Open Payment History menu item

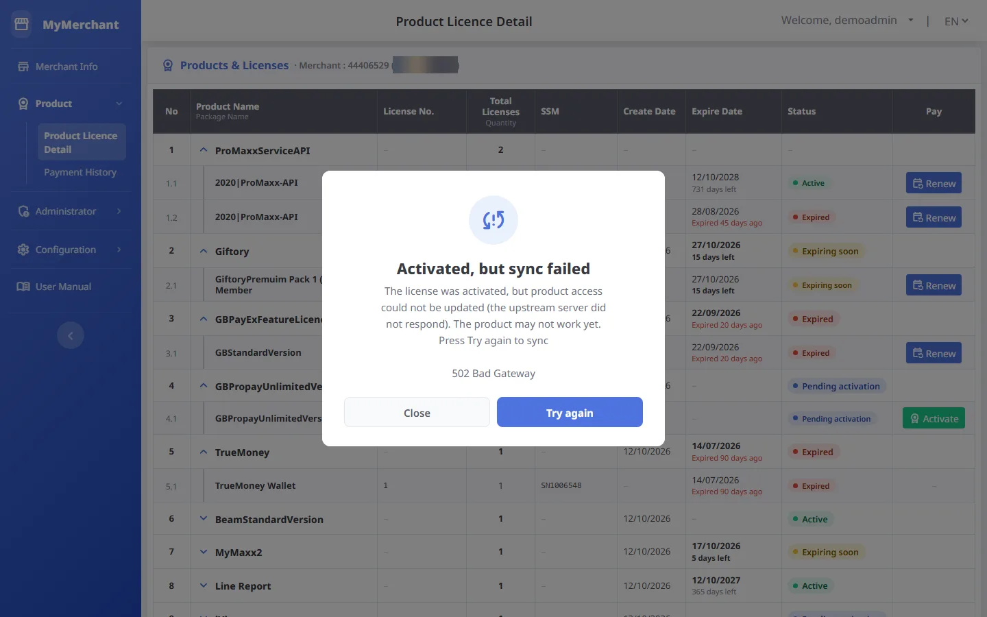click(80, 172)
